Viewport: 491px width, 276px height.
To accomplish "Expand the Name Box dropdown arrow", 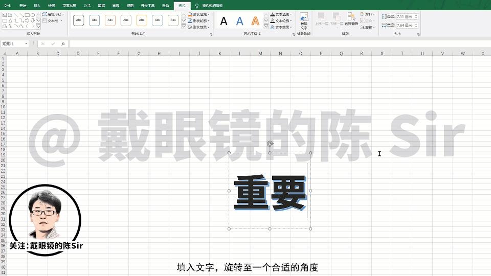I will (x=26, y=44).
